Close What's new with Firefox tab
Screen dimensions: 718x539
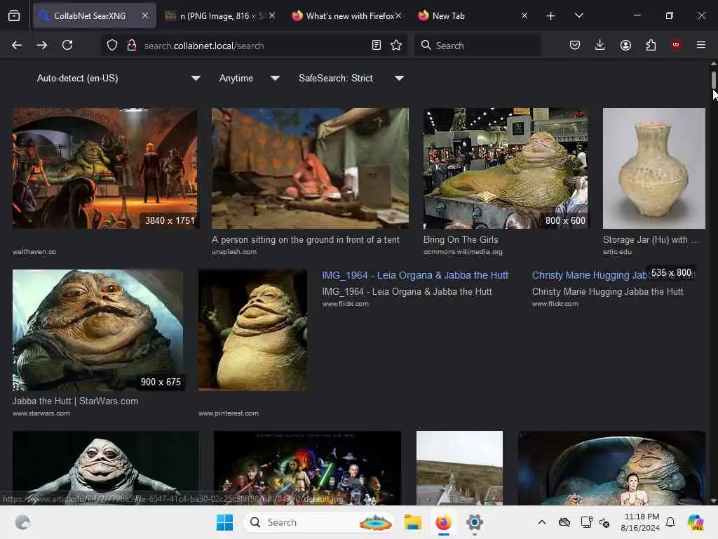(398, 15)
